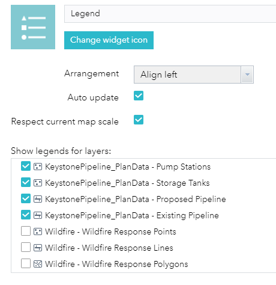Click the Legend widget name input field
The height and width of the screenshot is (285, 276).
coord(170,14)
